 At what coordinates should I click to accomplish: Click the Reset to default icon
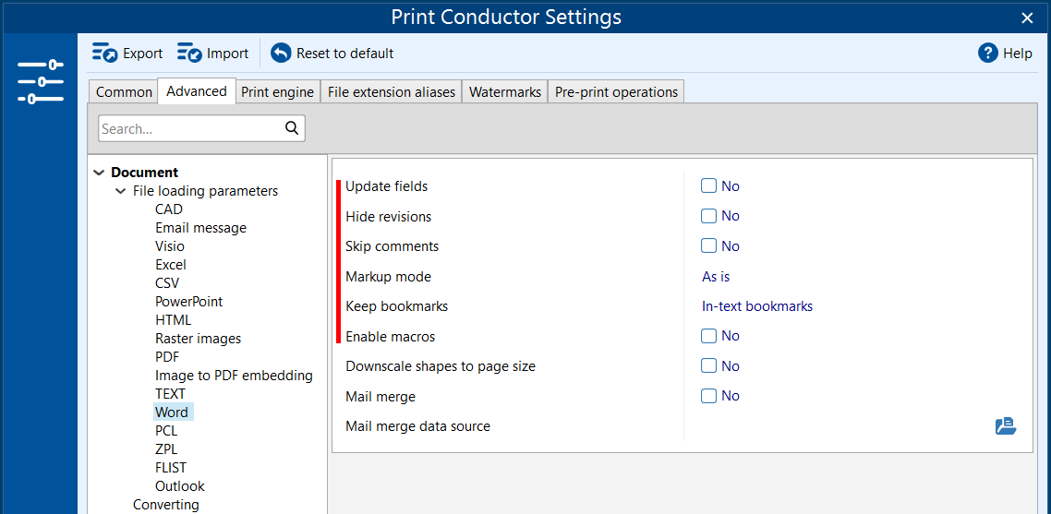pyautogui.click(x=281, y=54)
